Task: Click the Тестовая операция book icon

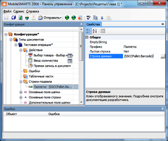Action: click(20, 45)
